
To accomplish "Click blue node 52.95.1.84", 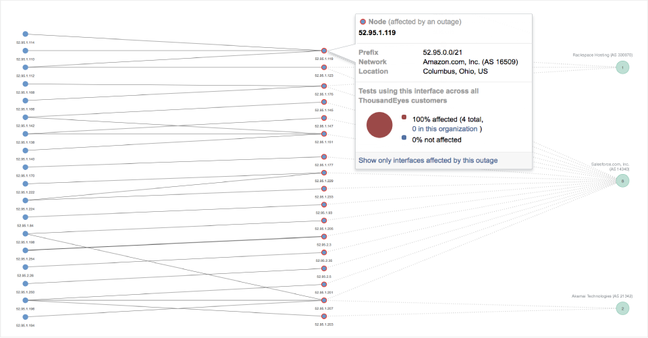I will pyautogui.click(x=25, y=217).
